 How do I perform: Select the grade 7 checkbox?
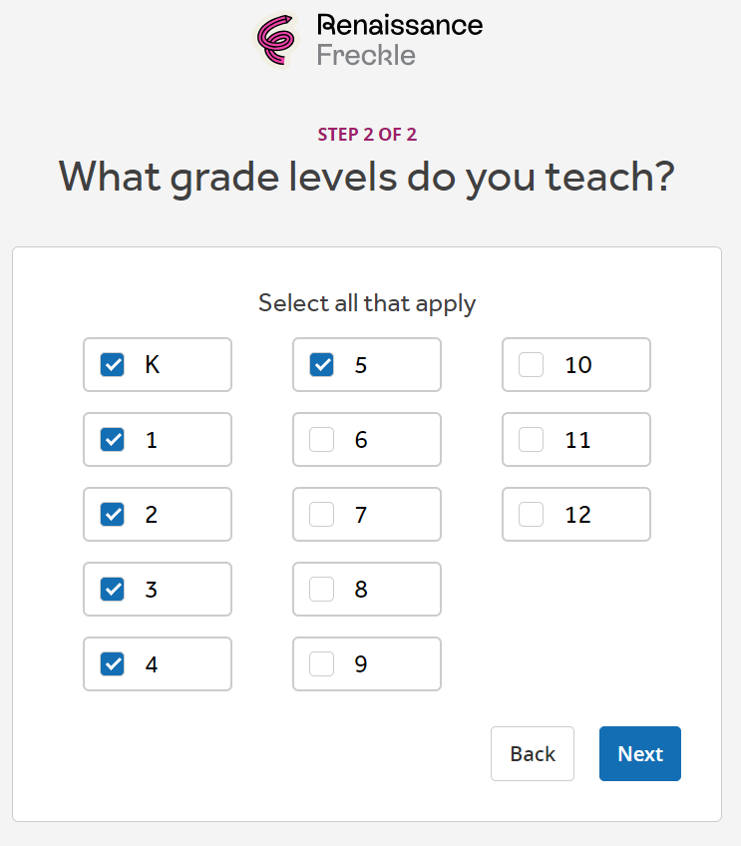tap(322, 515)
